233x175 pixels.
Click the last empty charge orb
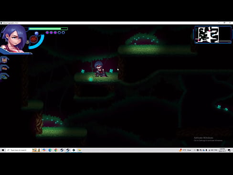click(x=63, y=33)
